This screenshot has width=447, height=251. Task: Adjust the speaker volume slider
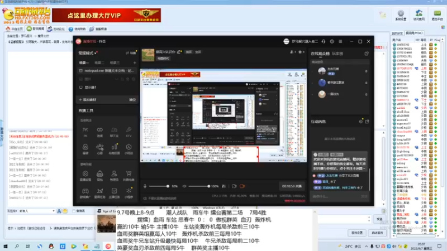click(199, 186)
